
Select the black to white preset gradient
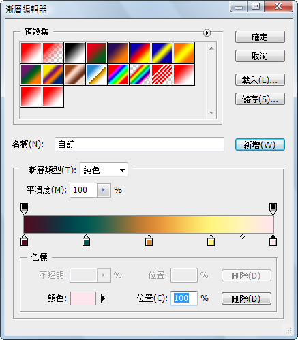coord(75,52)
